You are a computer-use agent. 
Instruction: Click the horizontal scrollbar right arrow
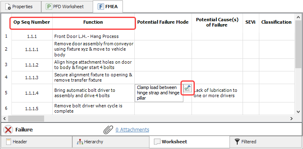pyautogui.click(x=292, y=118)
